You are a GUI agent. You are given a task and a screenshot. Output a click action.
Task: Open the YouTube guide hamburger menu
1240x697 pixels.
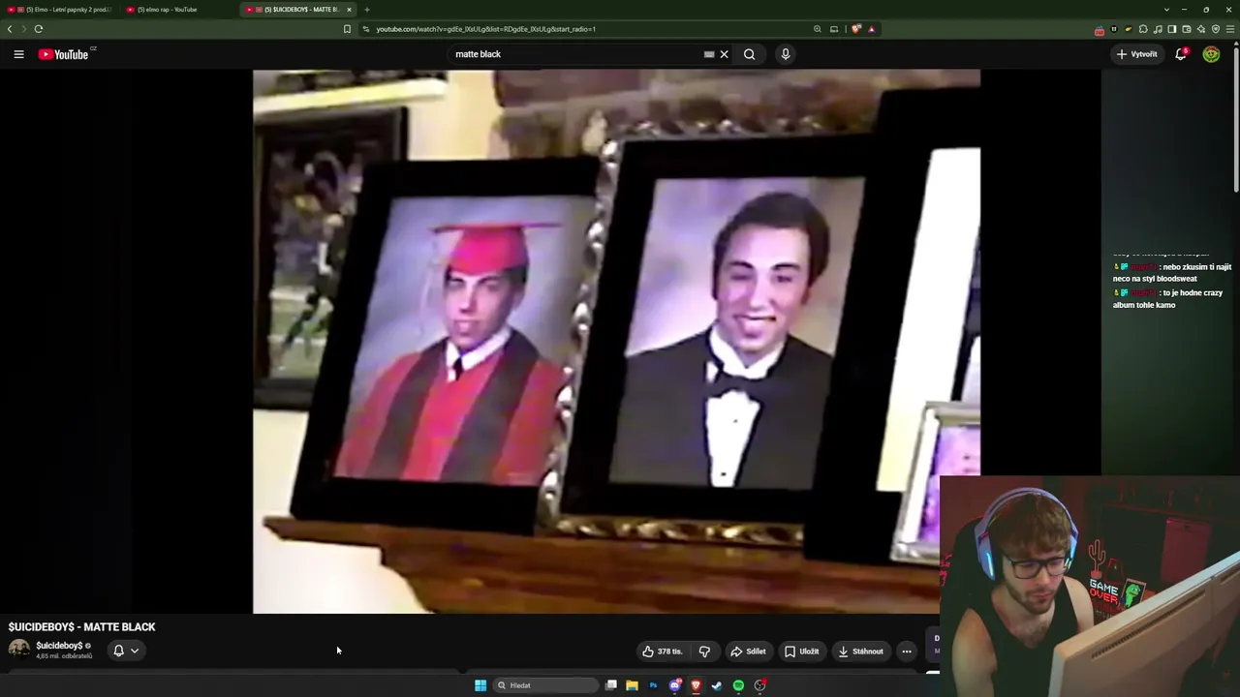18,54
